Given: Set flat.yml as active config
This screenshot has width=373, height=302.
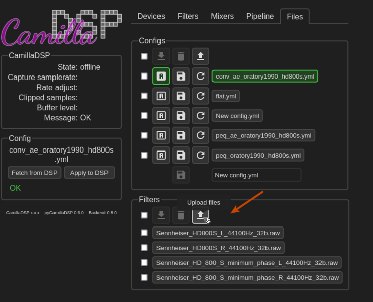Looking at the screenshot, I should (x=161, y=96).
